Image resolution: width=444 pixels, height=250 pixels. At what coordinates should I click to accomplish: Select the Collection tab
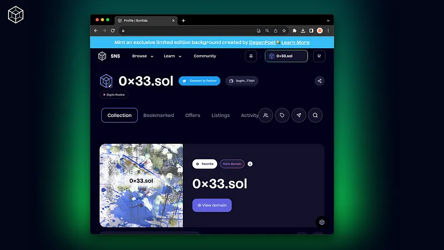pos(120,115)
